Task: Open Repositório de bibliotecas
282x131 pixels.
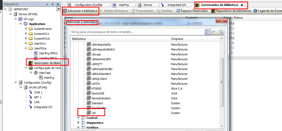Action: [231, 11]
